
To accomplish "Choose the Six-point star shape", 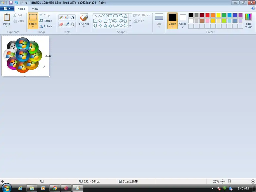I will point(110,26).
